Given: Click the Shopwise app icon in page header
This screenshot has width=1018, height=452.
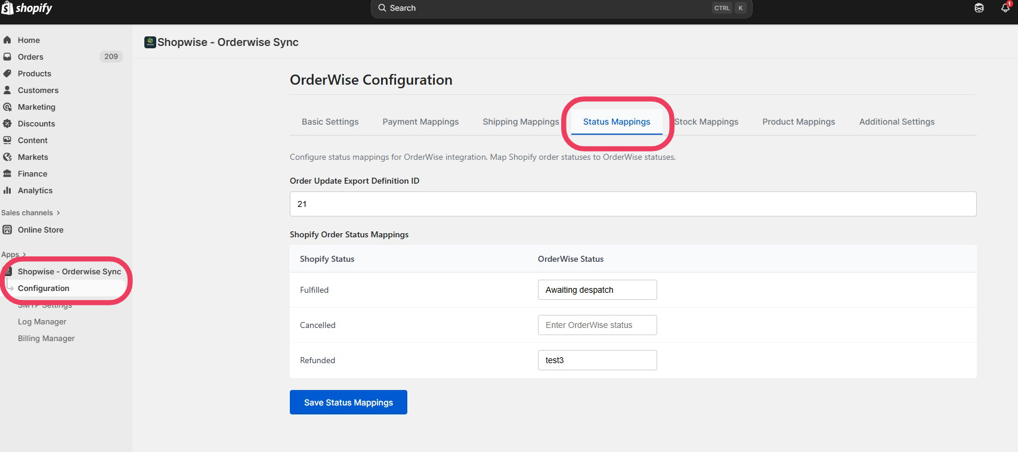Looking at the screenshot, I should [x=150, y=42].
